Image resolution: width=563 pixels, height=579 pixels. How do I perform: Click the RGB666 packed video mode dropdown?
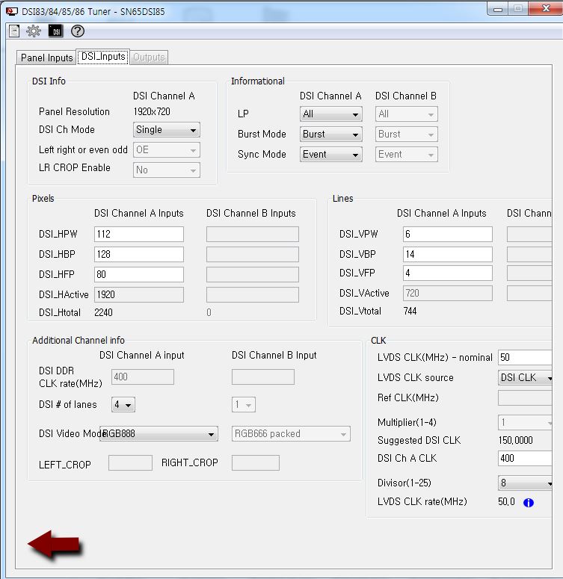[291, 434]
